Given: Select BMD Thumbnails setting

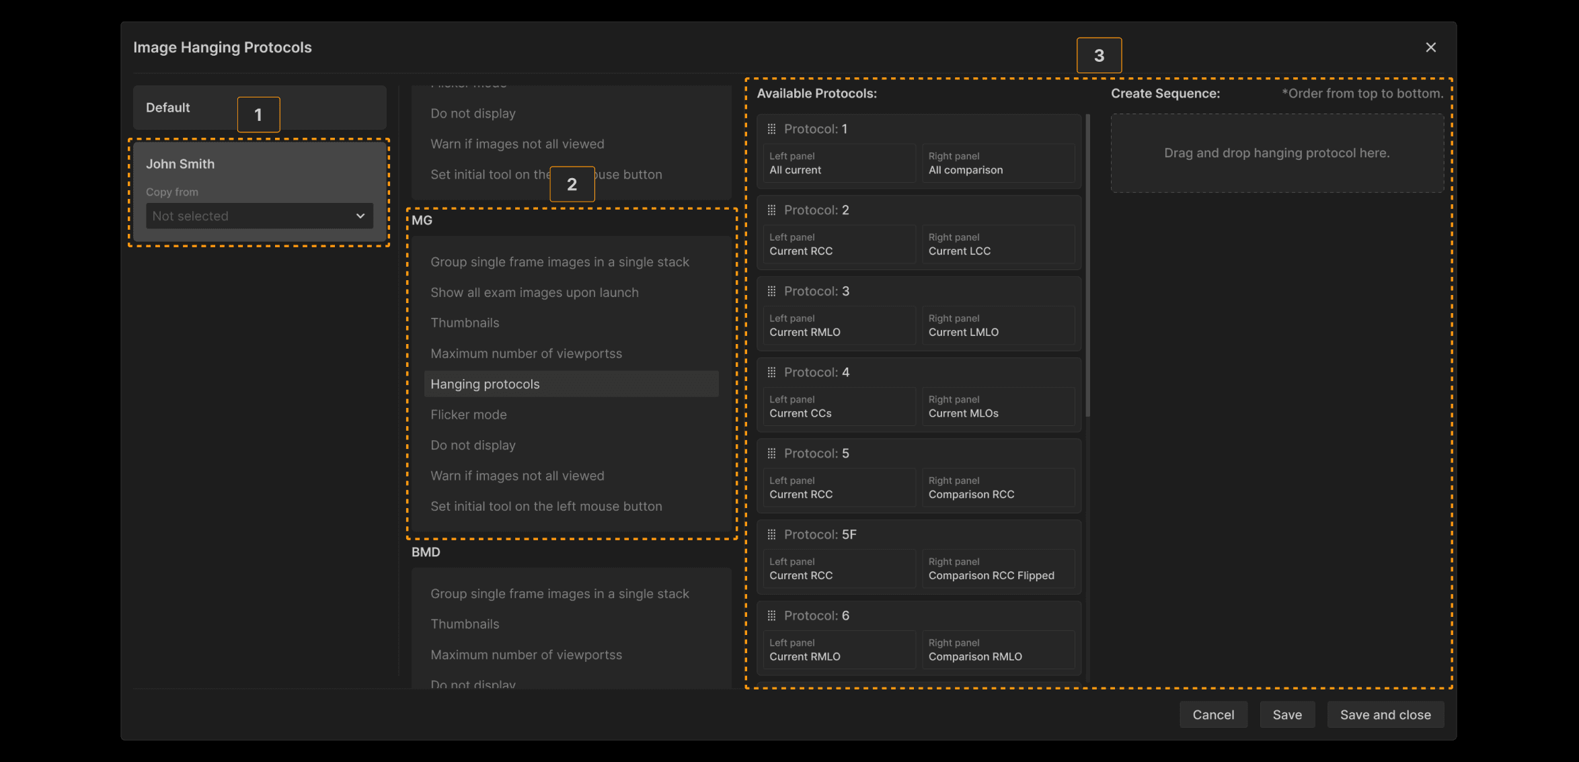Looking at the screenshot, I should [465, 624].
